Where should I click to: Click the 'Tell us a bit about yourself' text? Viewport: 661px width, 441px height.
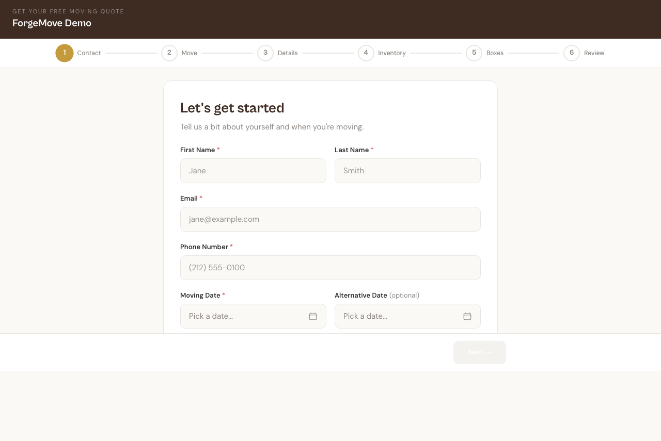pyautogui.click(x=272, y=127)
